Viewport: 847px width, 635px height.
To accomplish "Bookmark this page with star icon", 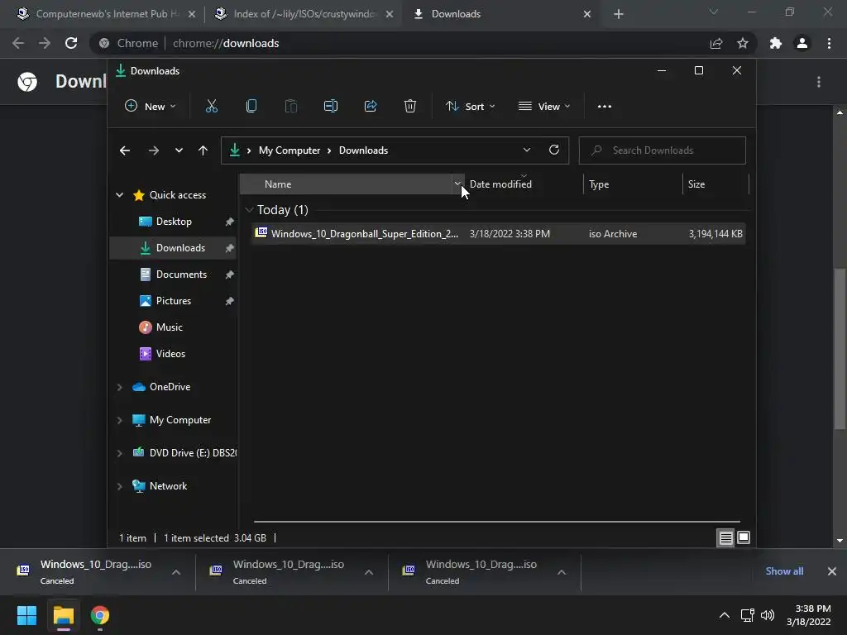I will tap(743, 43).
